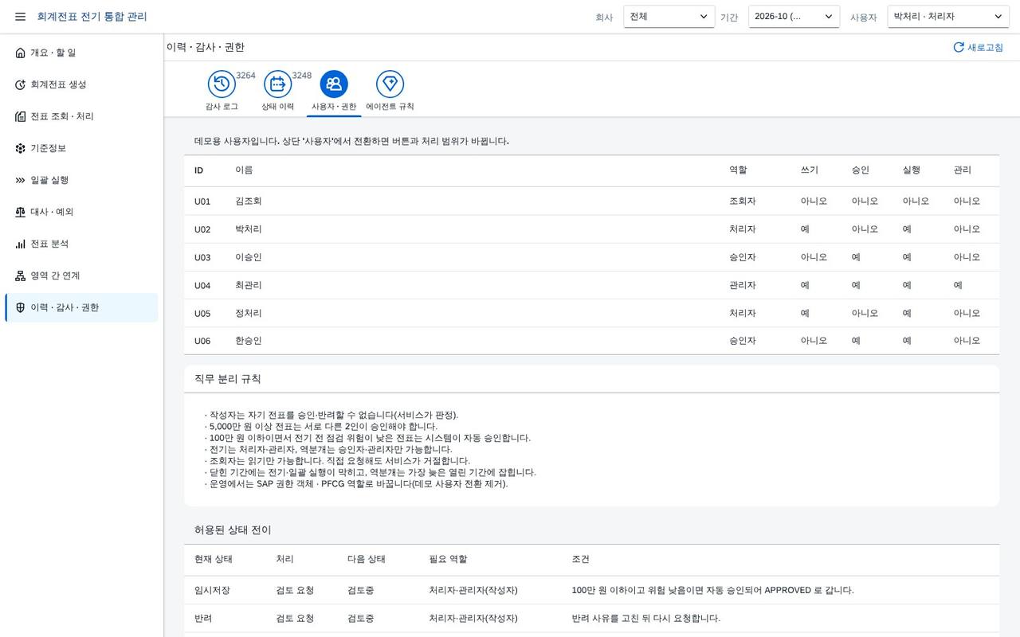Click the 대사 · 예외 scale icon

click(x=21, y=212)
